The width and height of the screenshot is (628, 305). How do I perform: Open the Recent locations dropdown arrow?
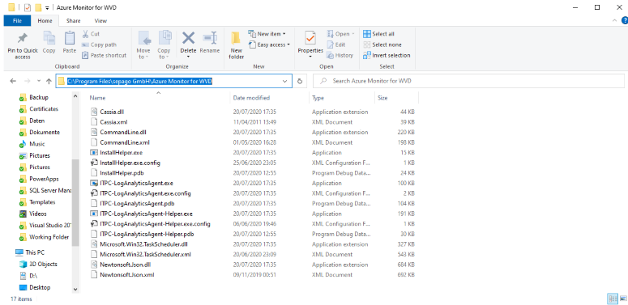pos(39,81)
